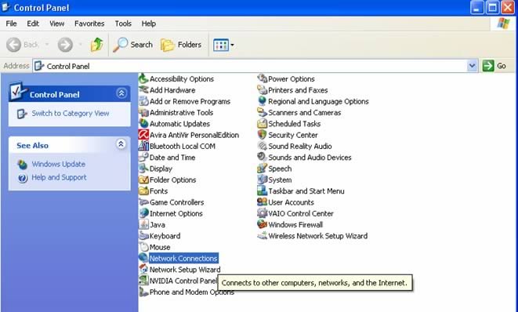Open the Display icon

143,169
